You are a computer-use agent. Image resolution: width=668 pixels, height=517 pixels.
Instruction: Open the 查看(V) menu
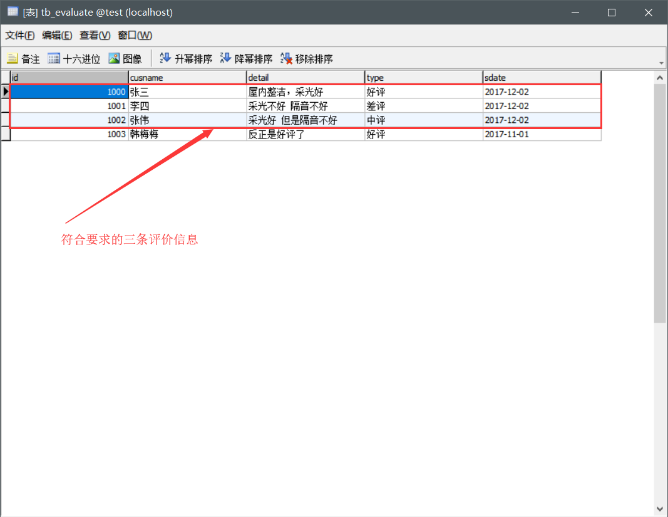pos(94,35)
